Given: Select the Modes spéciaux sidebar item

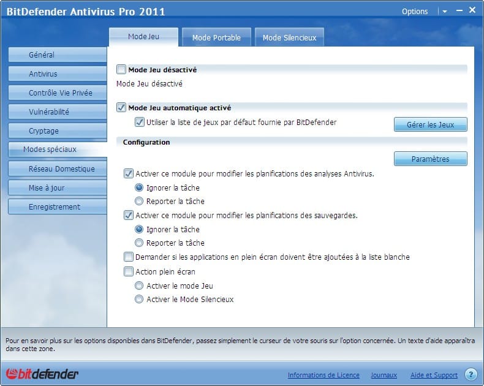Looking at the screenshot, I should pos(58,149).
